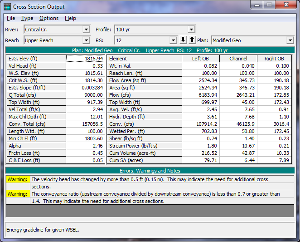
Task: Open the River dropdown showing Critical Cr.
Action: pos(86,30)
